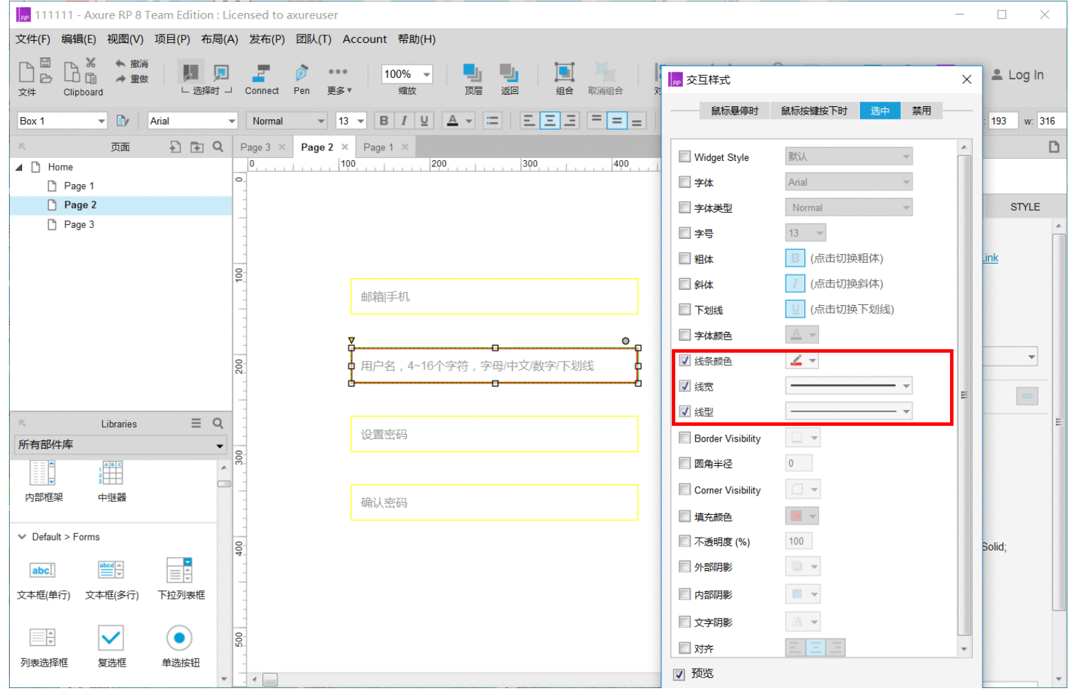Uncheck the 线型 checkbox
Viewport: 1075px width, 695px height.
tap(685, 411)
